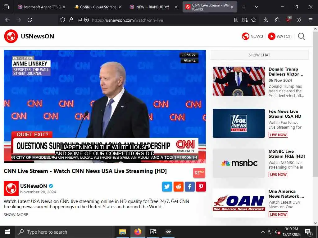318x238 pixels.
Task: Click the muted volume tray icon
Action: point(278,232)
